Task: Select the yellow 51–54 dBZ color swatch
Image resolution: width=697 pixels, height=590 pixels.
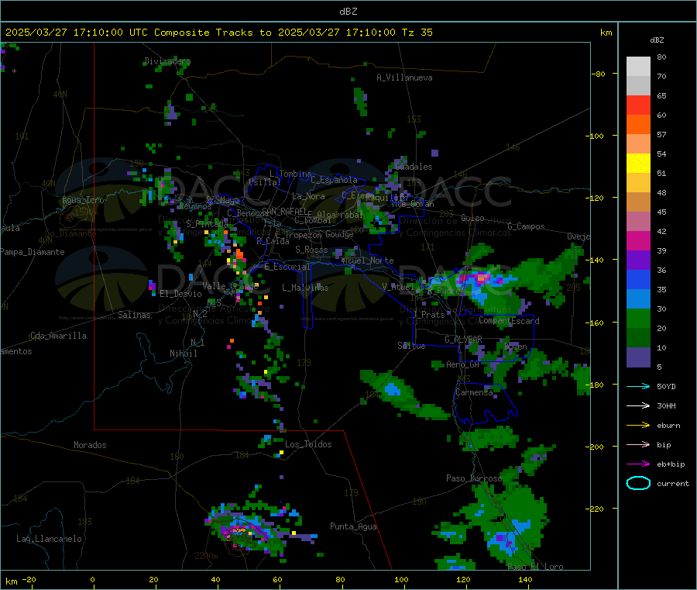Action: pos(638,164)
